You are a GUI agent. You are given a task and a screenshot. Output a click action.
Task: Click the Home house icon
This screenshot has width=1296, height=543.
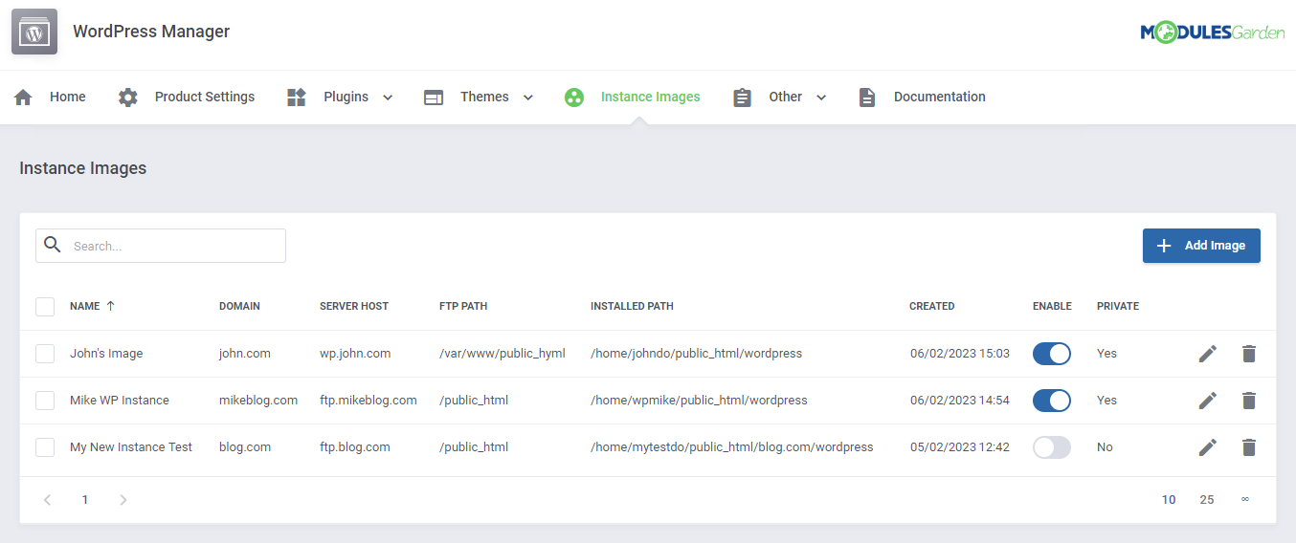24,98
